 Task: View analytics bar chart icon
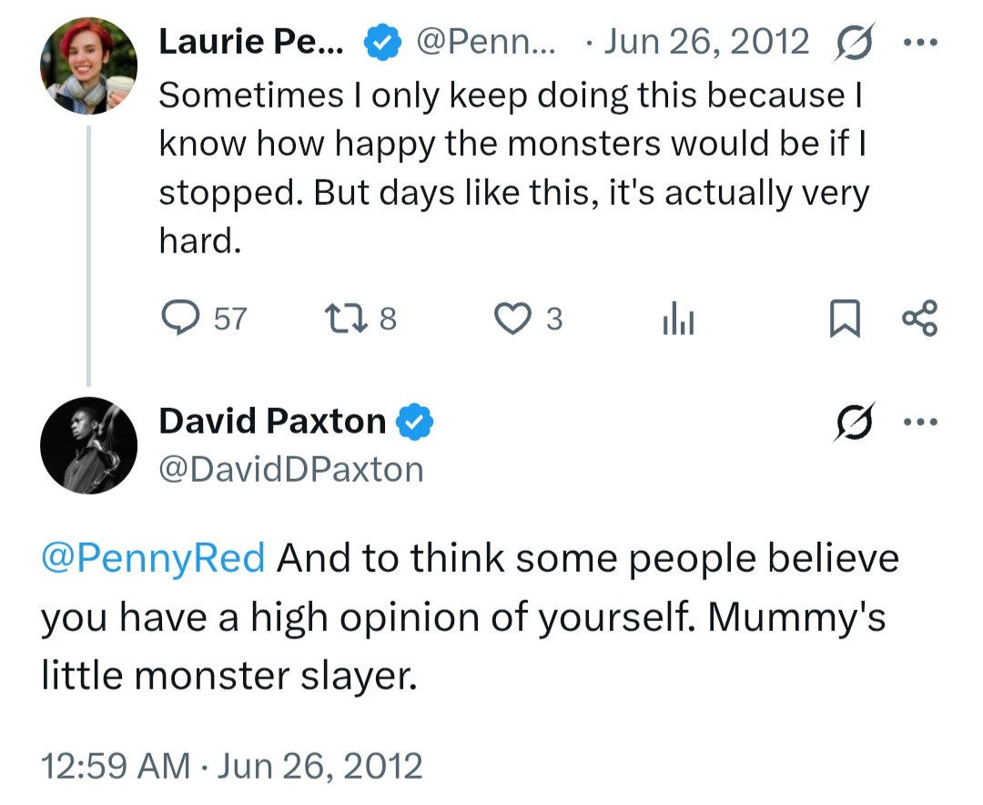coord(678,319)
